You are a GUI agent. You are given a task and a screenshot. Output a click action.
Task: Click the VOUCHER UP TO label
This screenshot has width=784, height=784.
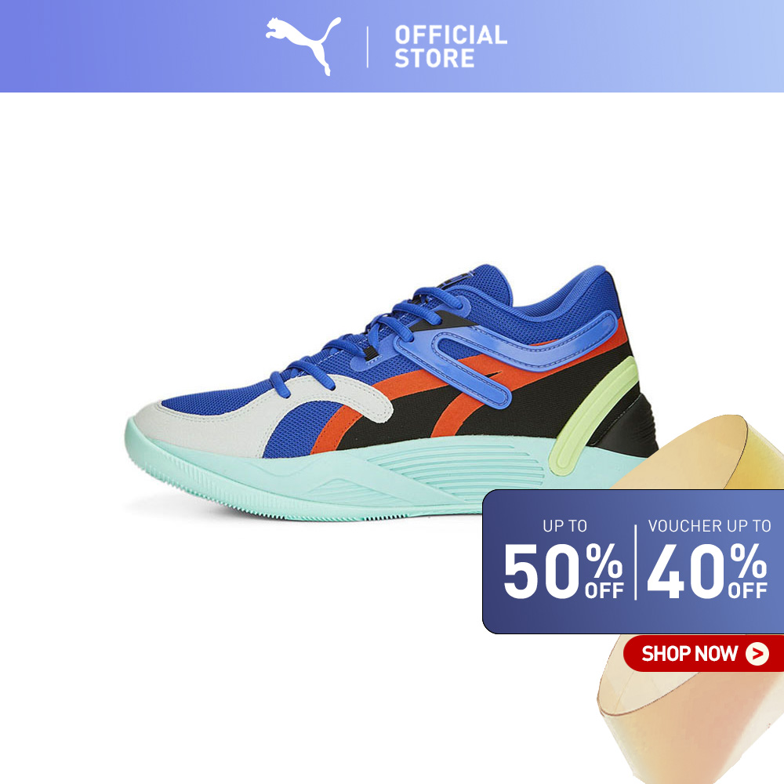(x=710, y=525)
